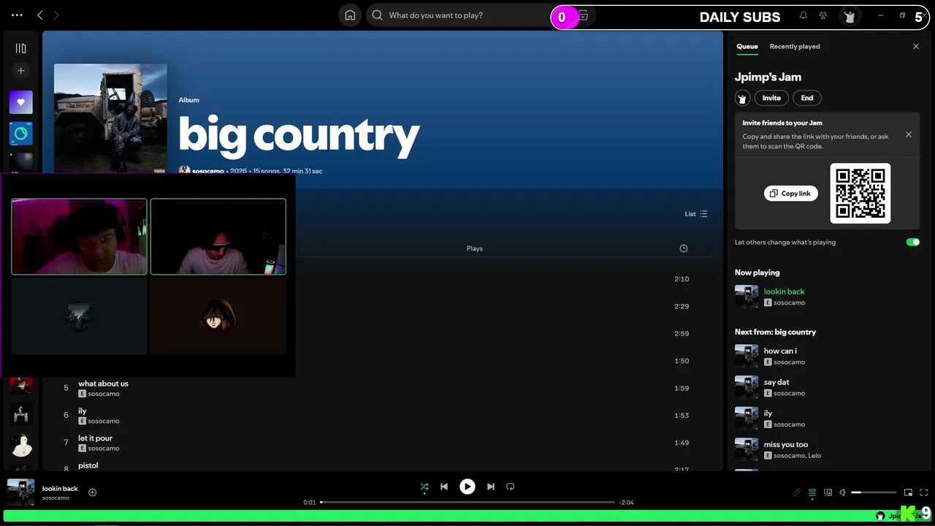This screenshot has height=526, width=935.
Task: Add current song to Liked Songs
Action: pyautogui.click(x=93, y=492)
